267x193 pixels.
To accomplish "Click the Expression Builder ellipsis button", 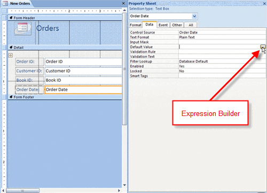I will (263, 47).
